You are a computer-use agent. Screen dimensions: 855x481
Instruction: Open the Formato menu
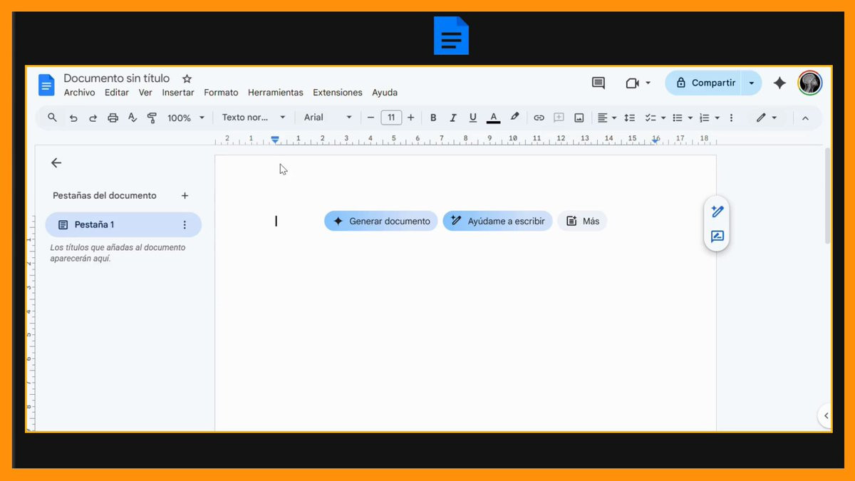tap(221, 93)
